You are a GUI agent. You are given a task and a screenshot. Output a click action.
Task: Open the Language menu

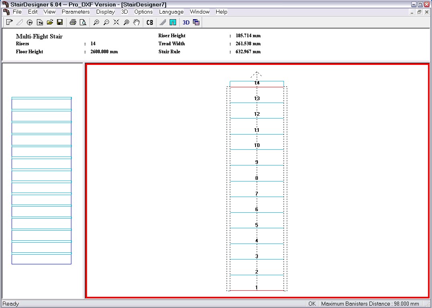[x=171, y=12]
